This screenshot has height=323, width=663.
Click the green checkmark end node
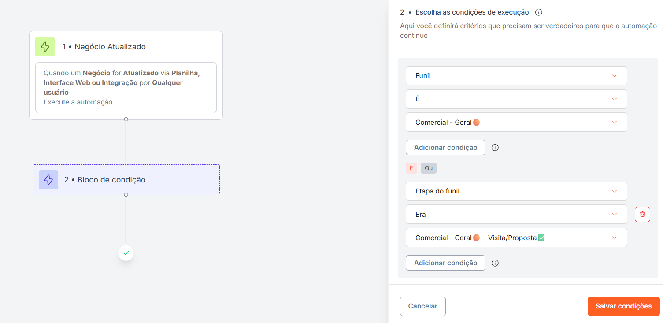click(x=126, y=253)
